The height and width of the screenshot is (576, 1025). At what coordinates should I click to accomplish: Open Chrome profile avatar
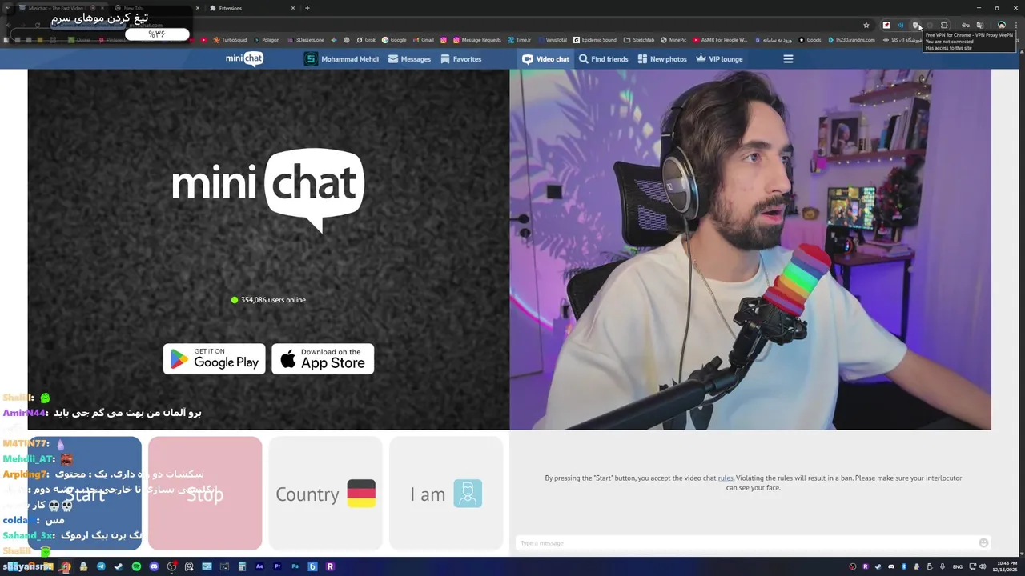[x=1001, y=26]
